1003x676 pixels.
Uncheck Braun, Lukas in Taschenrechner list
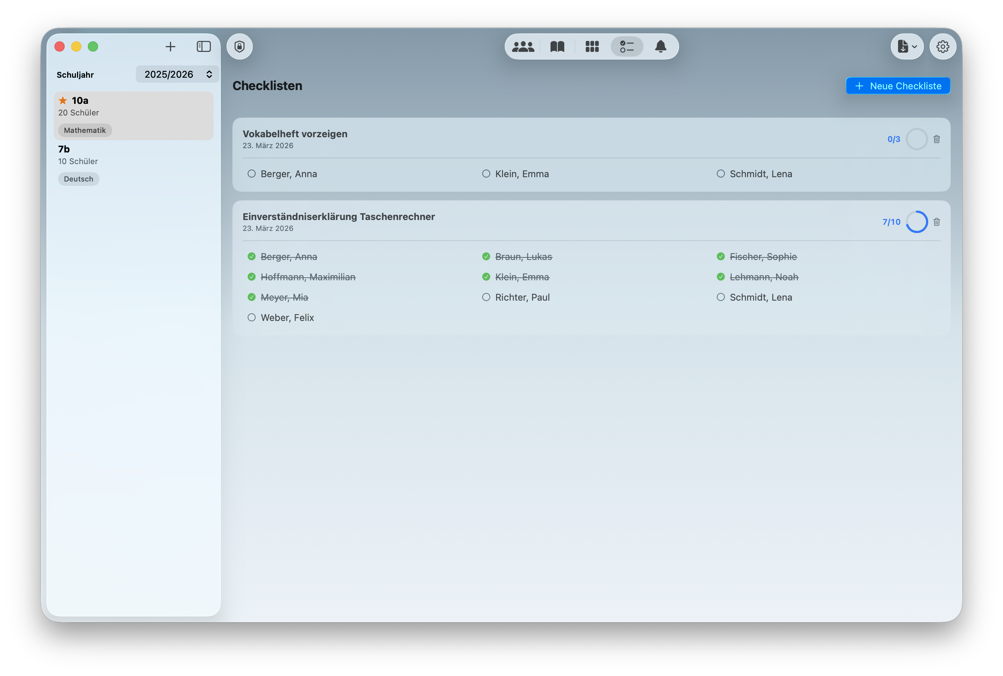coord(486,257)
